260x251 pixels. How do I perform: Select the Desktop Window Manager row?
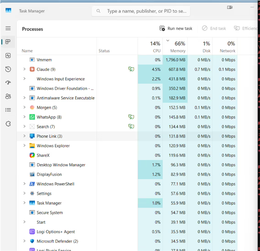point(127,165)
